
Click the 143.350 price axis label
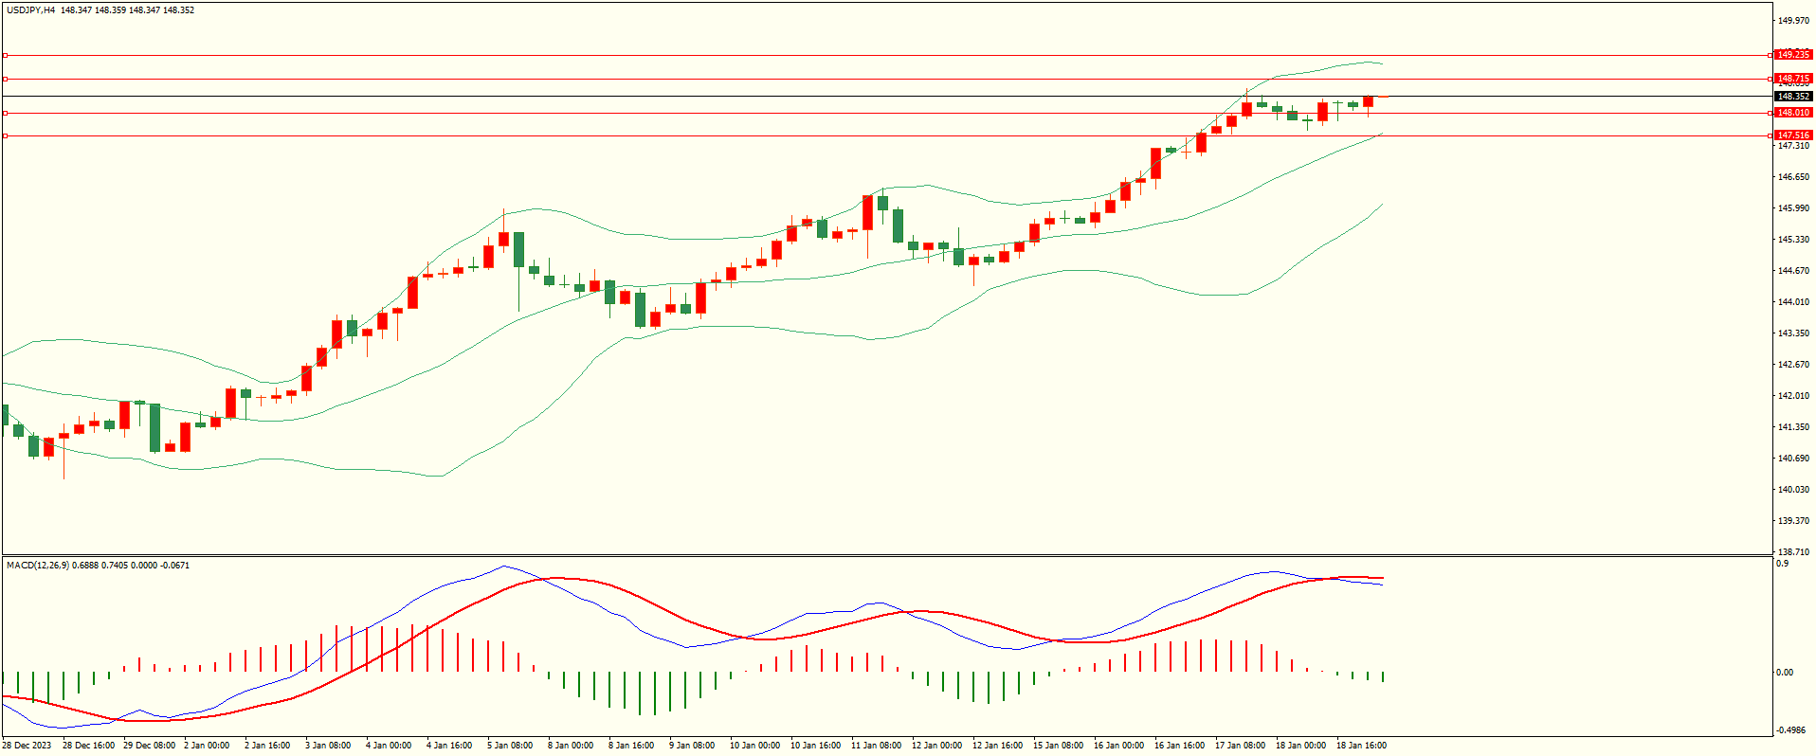coord(1794,333)
